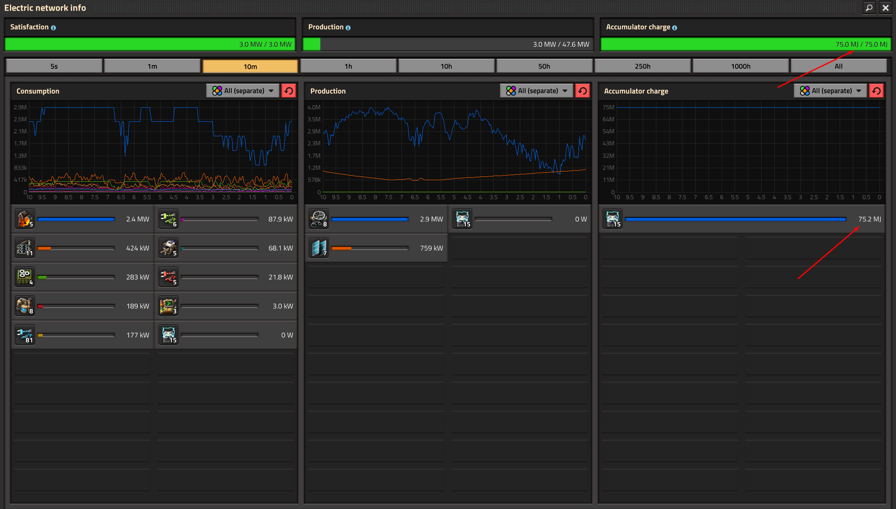Click the 177 kW value text

tap(138, 335)
